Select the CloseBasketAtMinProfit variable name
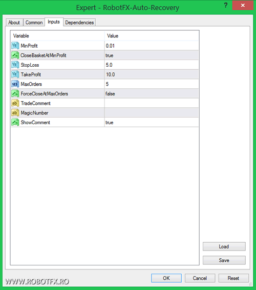 click(44, 55)
